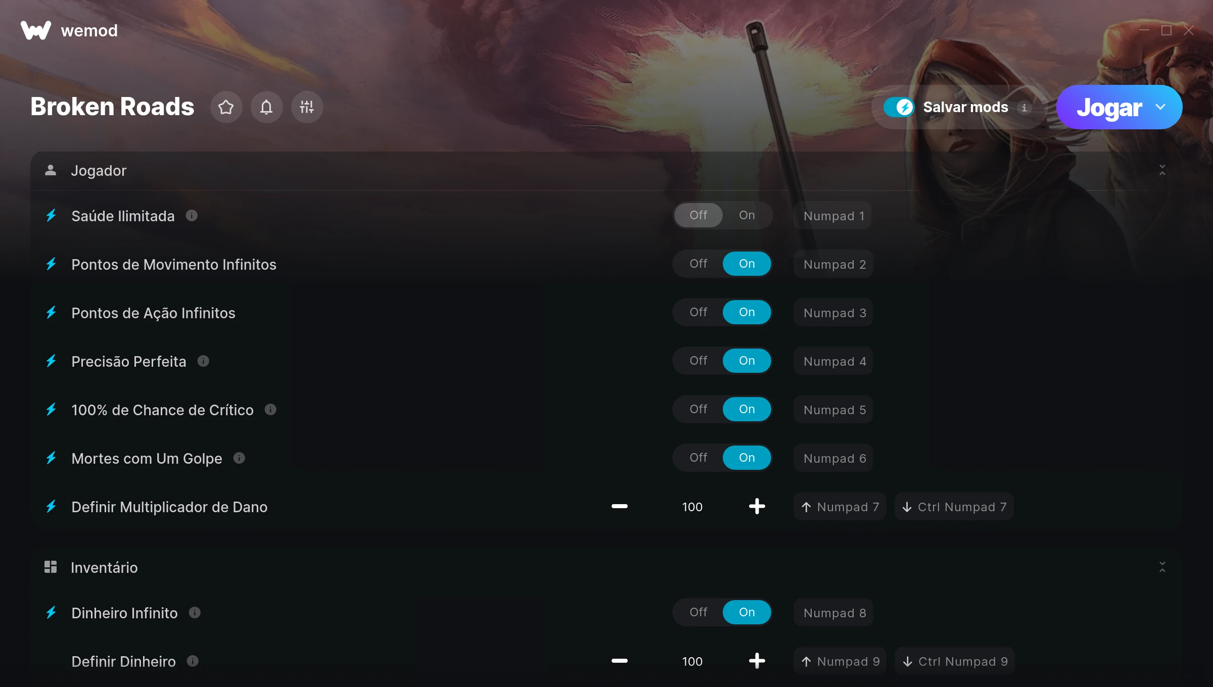Increase Definir Multiplicador de Dano value
The height and width of the screenshot is (687, 1213).
757,507
